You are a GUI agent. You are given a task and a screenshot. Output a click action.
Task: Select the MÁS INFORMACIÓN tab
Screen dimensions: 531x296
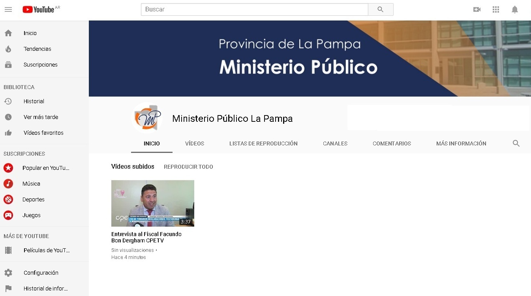[461, 143]
